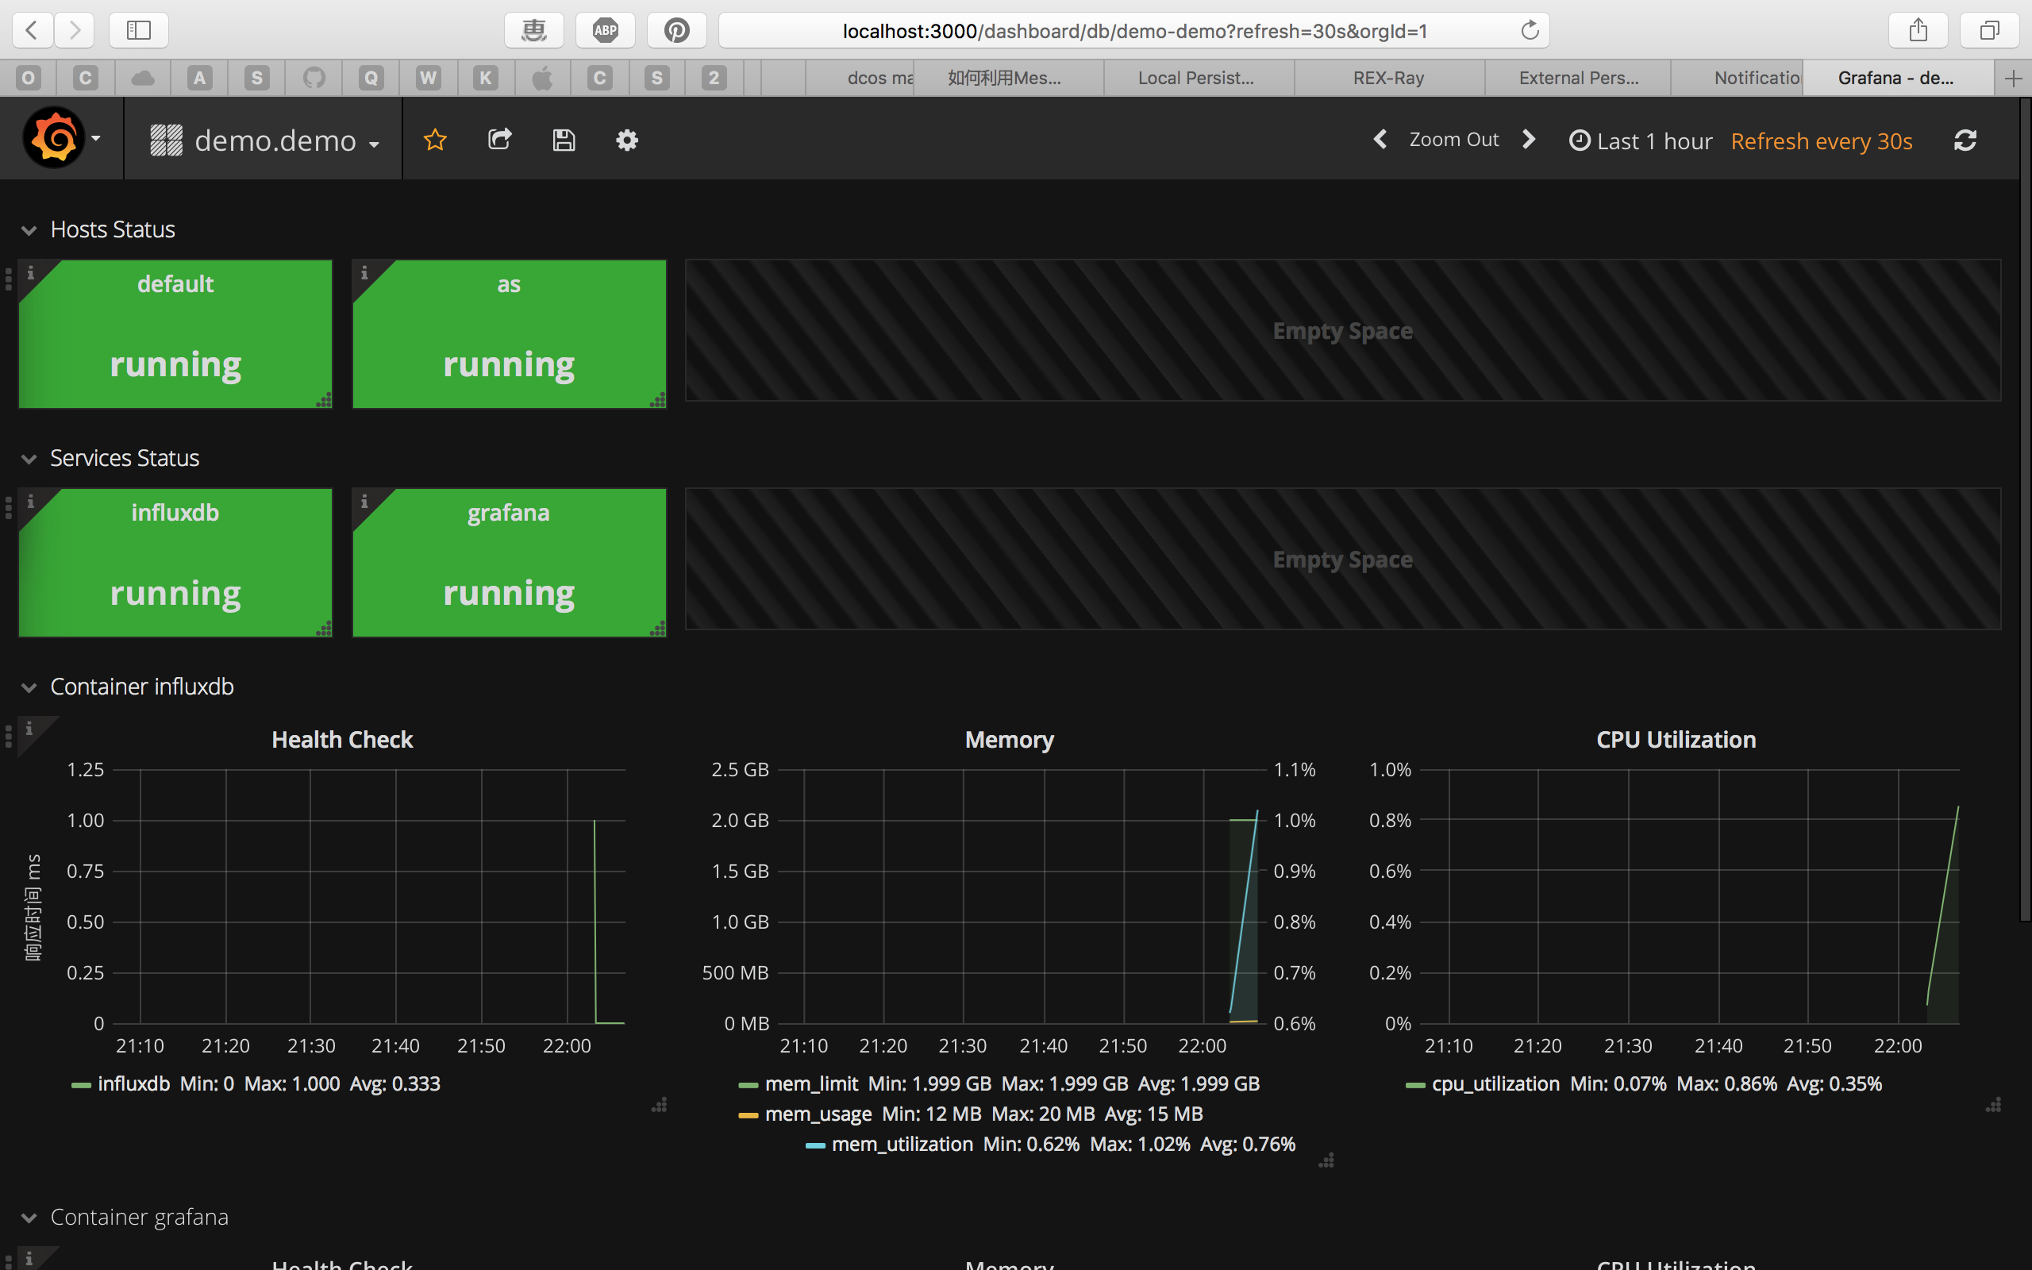
Task: Click the cloud pinned tab icon
Action: (143, 78)
